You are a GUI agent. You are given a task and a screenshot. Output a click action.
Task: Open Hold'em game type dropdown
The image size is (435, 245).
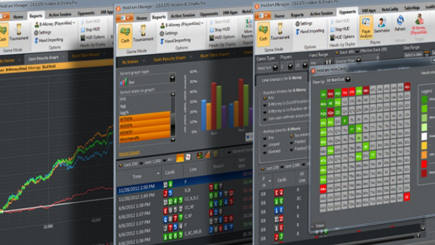click(275, 67)
